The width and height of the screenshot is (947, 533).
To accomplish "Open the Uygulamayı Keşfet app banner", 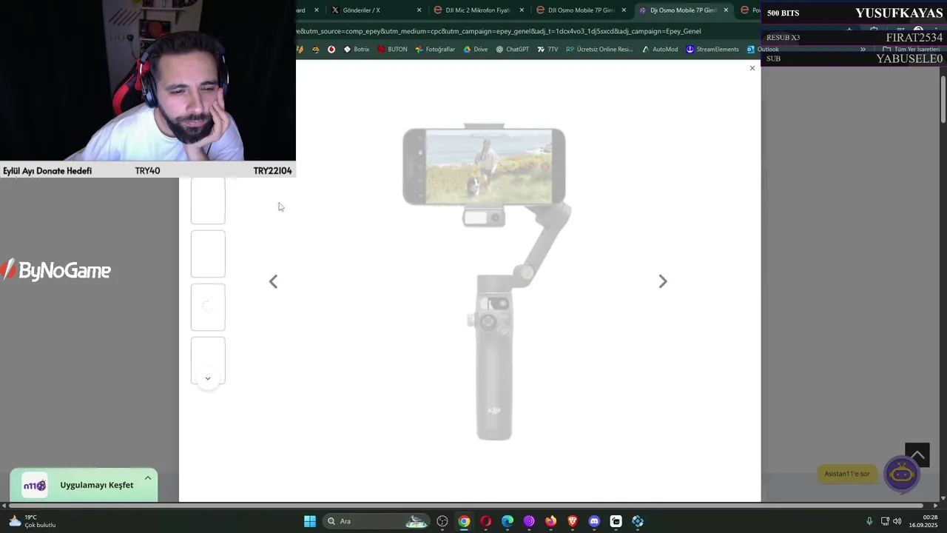I will (84, 486).
